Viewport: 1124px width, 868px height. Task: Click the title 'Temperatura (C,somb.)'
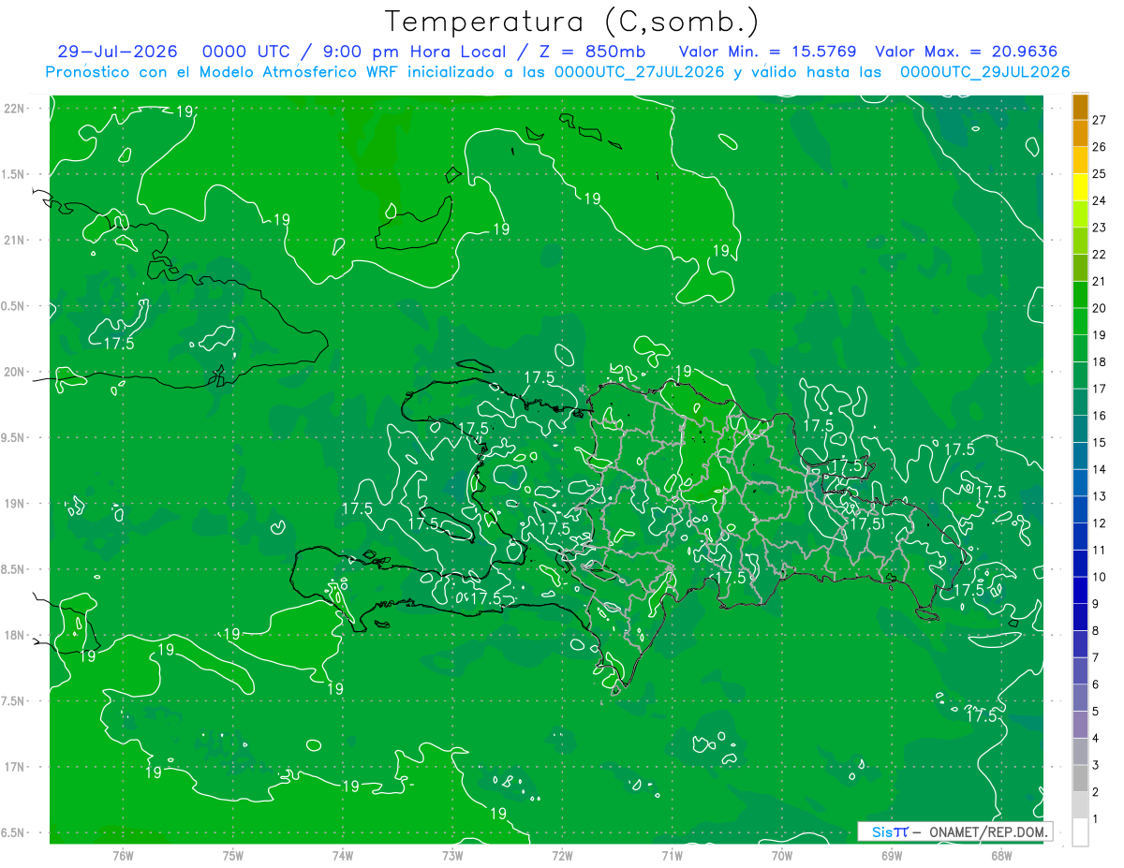point(571,22)
